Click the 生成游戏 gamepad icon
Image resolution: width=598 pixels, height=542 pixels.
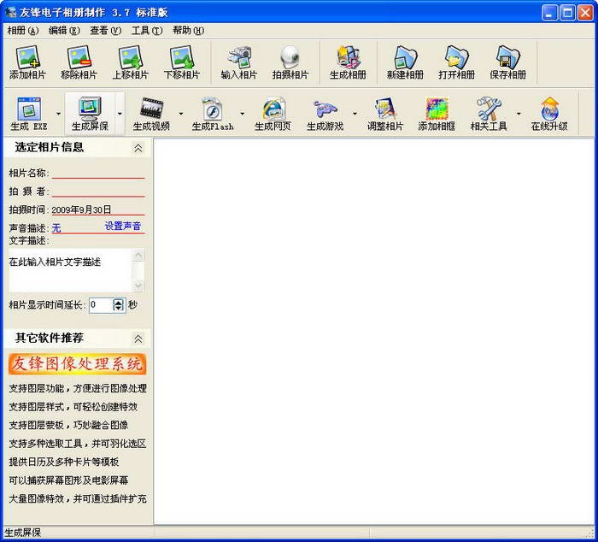tap(325, 114)
